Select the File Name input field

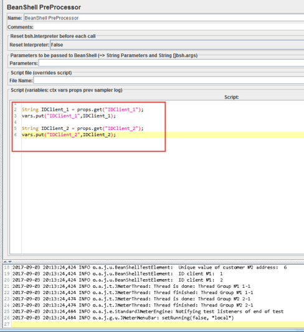pos(169,80)
